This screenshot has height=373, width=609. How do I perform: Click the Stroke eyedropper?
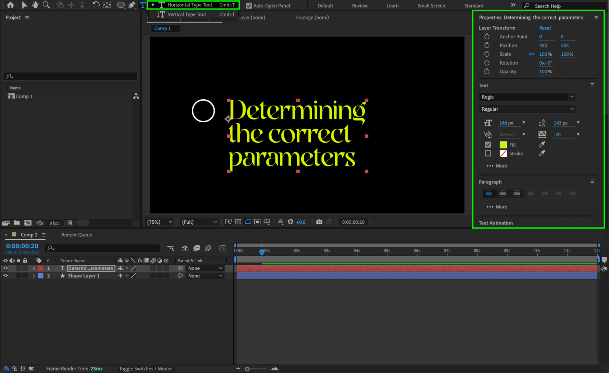542,153
